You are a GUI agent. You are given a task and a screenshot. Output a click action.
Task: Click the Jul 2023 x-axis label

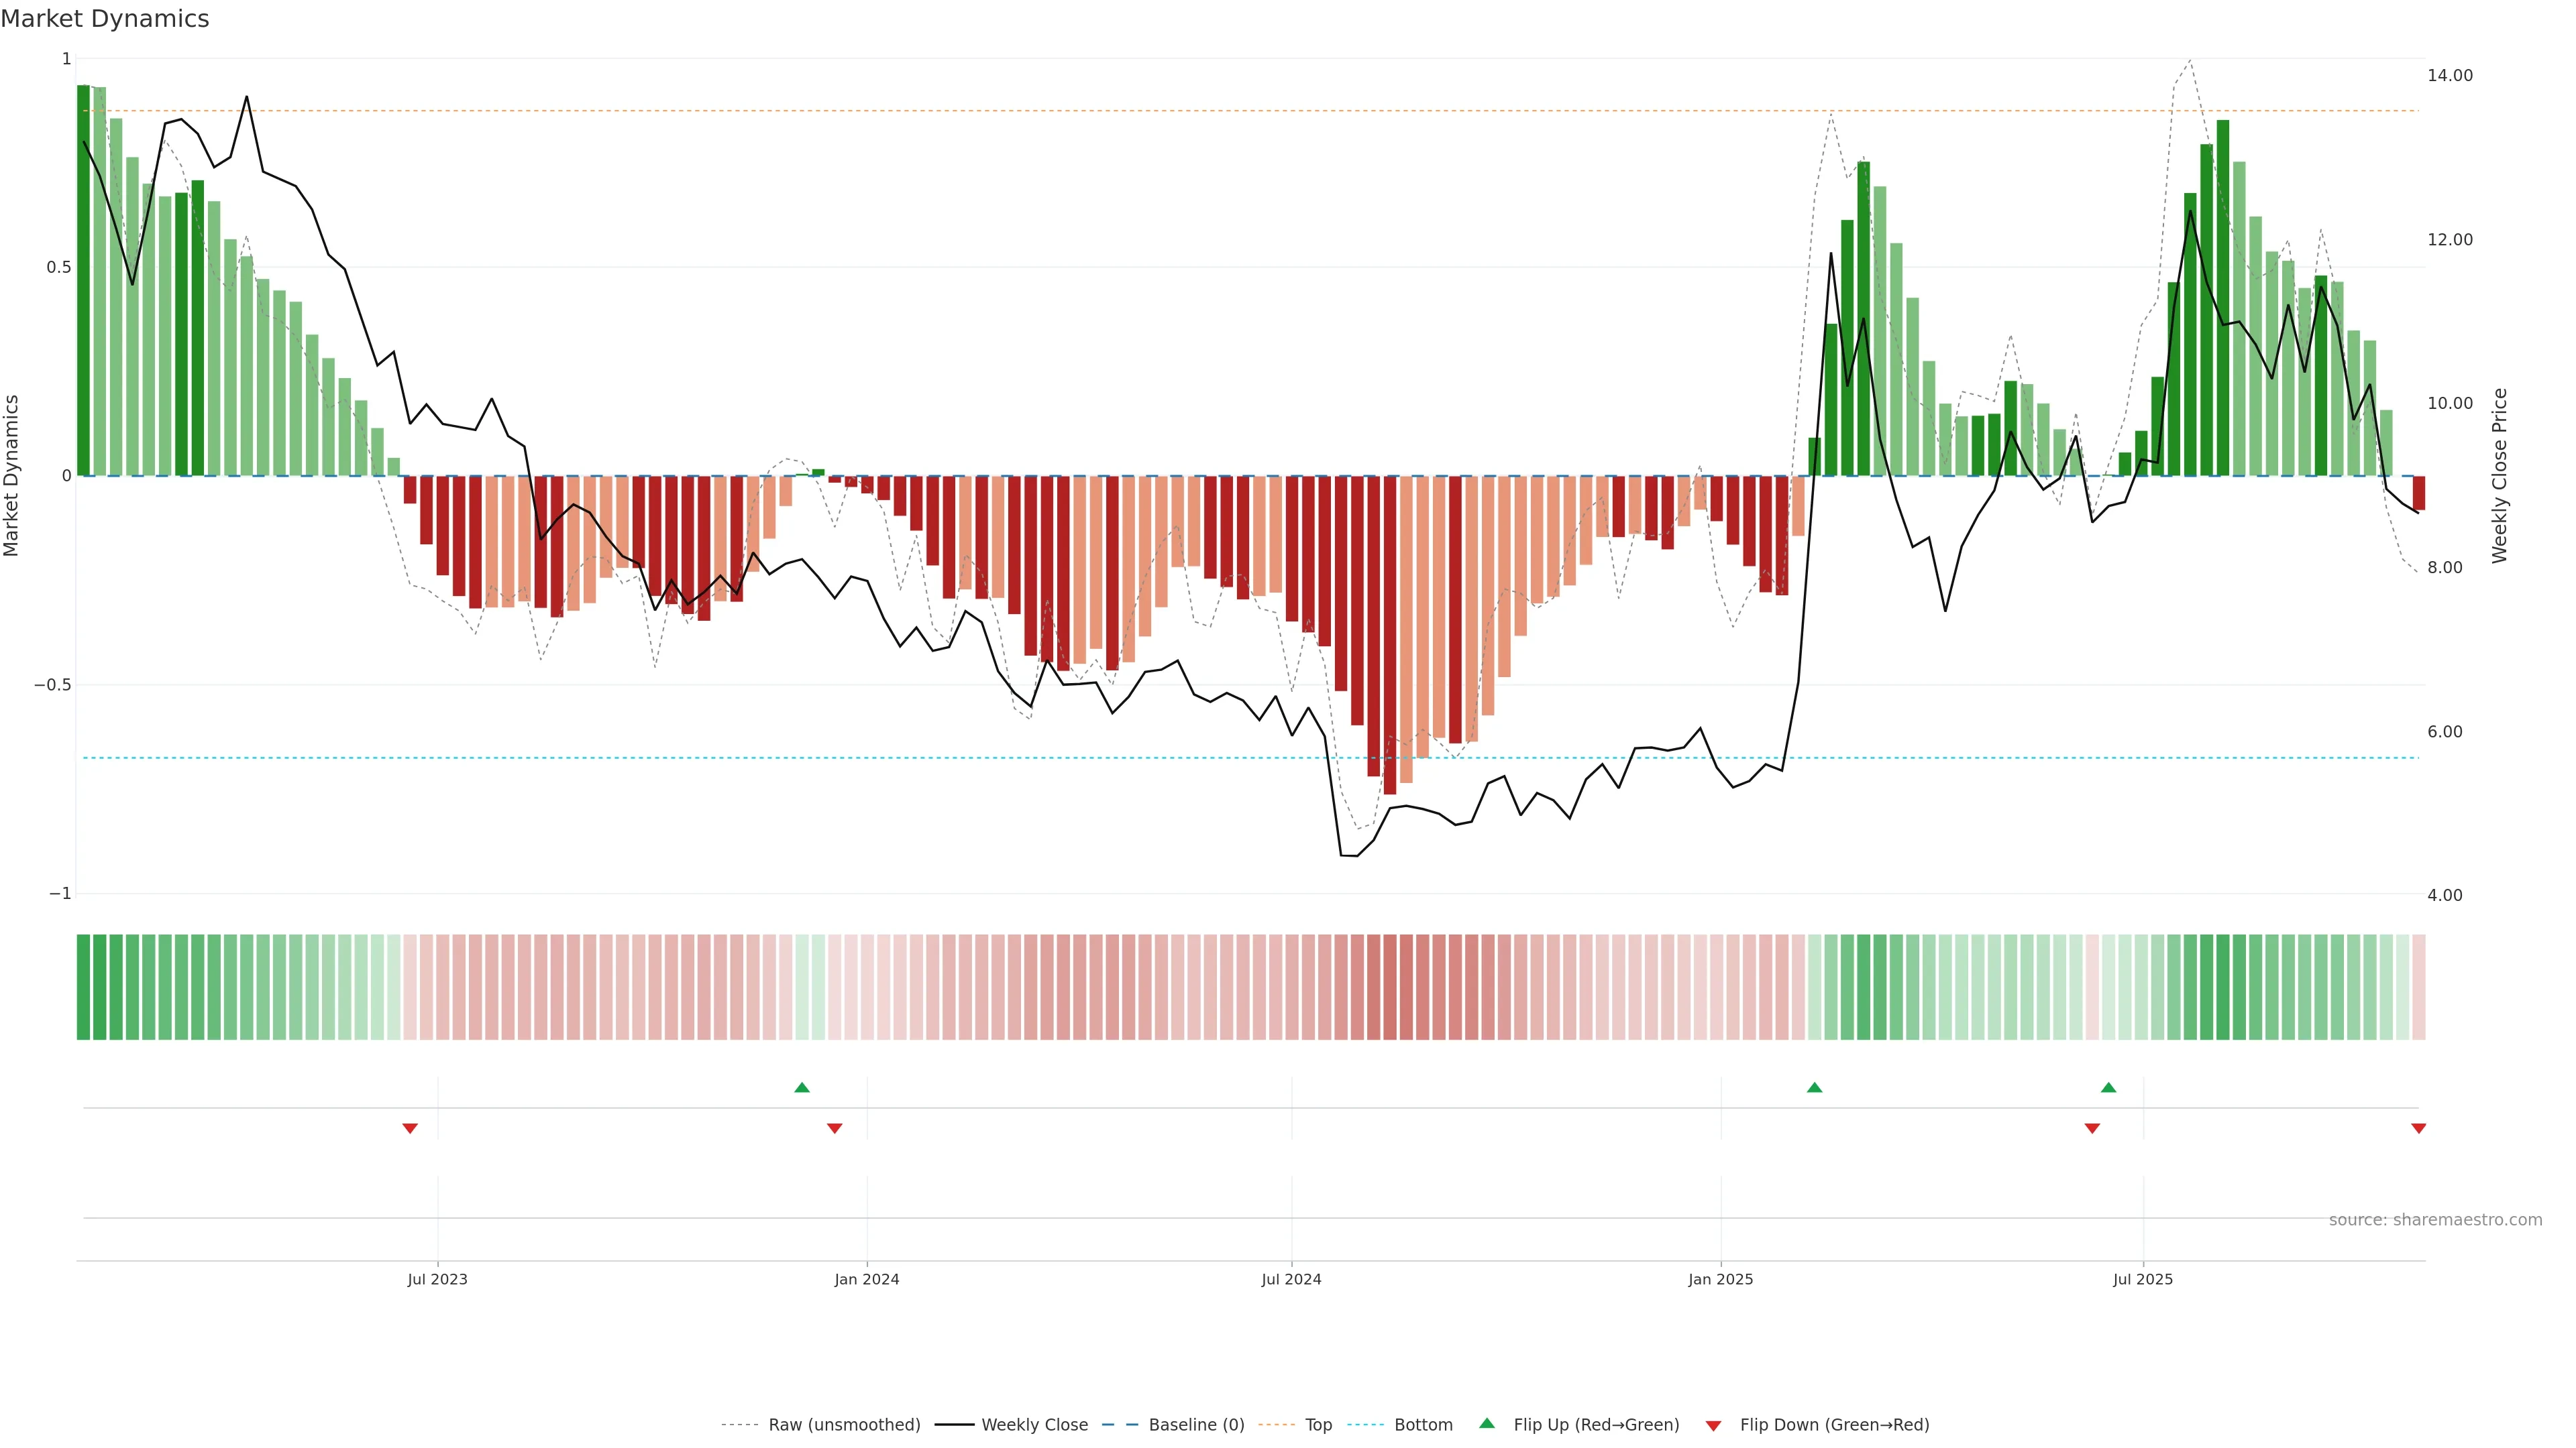tap(437, 1279)
